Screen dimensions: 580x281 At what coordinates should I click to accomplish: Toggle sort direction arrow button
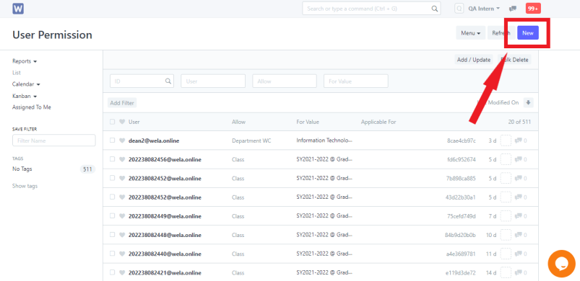tap(528, 102)
